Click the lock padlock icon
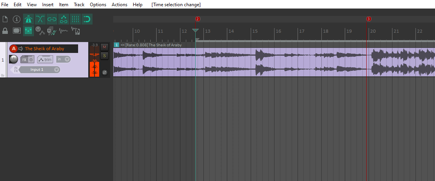The height and width of the screenshot is (181, 435). (5, 31)
